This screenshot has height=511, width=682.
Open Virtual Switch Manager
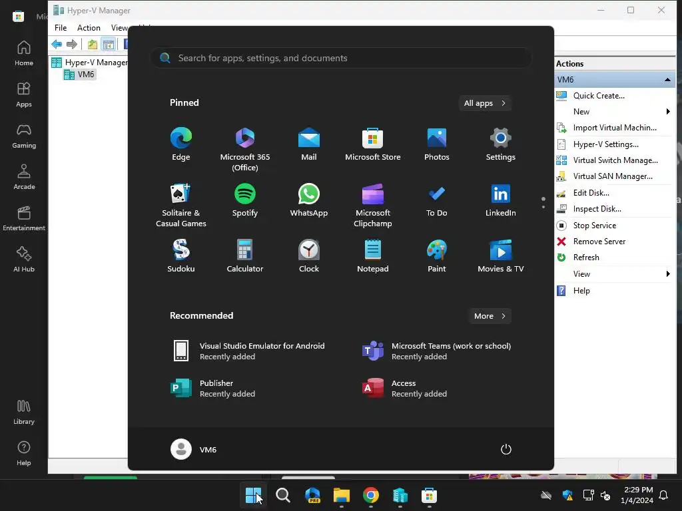pyautogui.click(x=615, y=160)
